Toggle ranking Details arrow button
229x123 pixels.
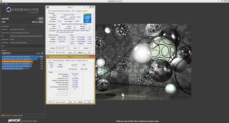42,53
